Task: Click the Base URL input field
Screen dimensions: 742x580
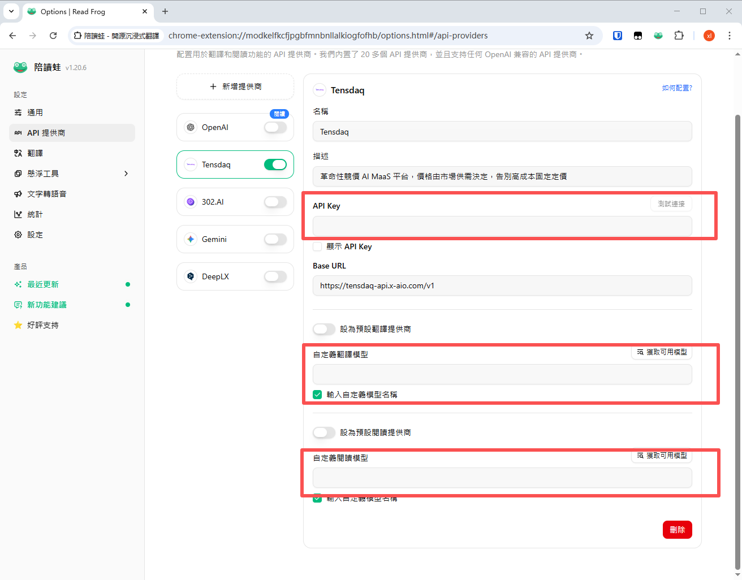Action: click(502, 285)
